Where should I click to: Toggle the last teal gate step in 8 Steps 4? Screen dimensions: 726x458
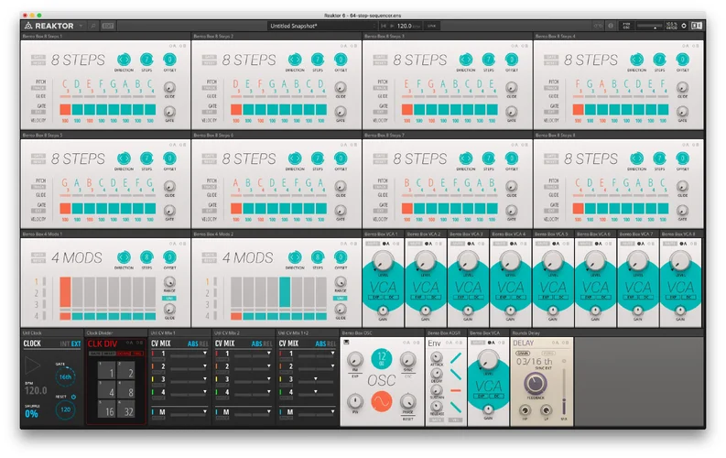[x=663, y=110]
